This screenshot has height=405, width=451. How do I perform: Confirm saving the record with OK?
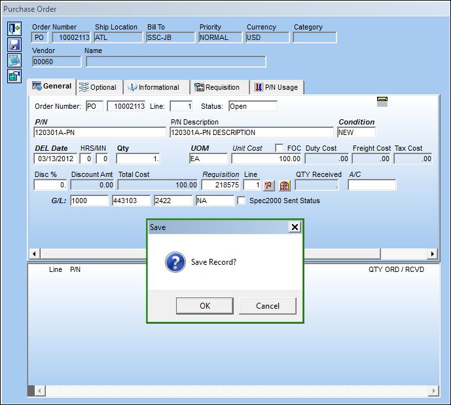coord(205,306)
